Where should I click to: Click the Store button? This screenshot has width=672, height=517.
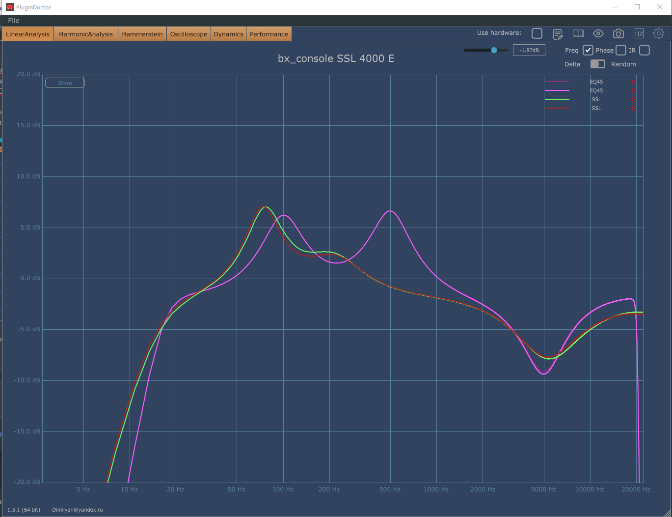(65, 83)
